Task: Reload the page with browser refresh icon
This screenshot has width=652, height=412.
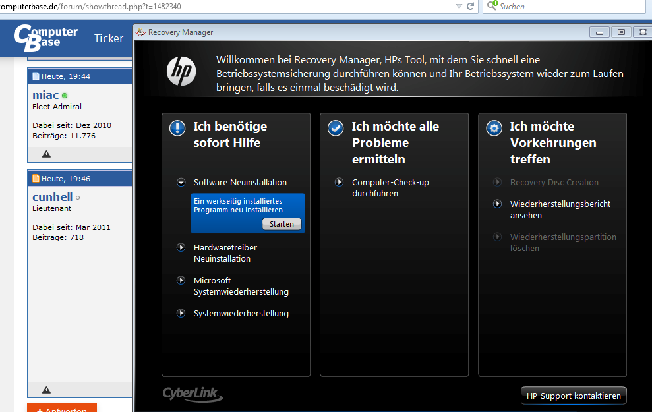Action: click(x=470, y=6)
